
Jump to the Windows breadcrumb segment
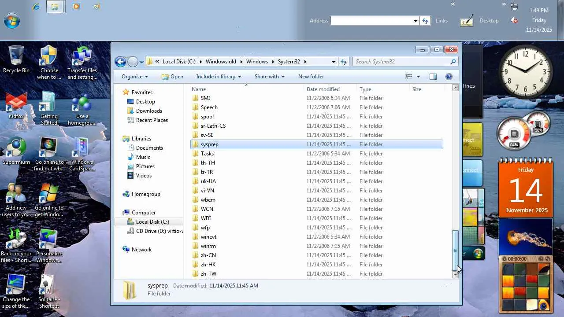click(x=257, y=62)
